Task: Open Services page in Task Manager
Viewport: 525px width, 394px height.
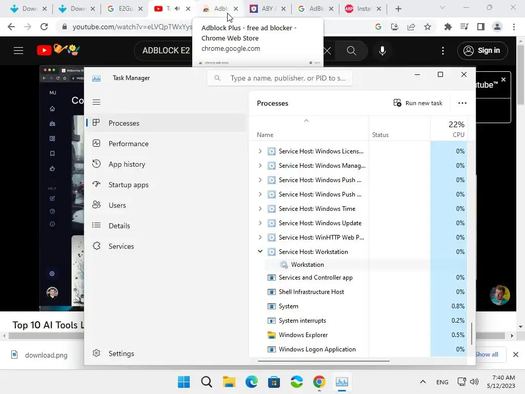Action: 167,246
